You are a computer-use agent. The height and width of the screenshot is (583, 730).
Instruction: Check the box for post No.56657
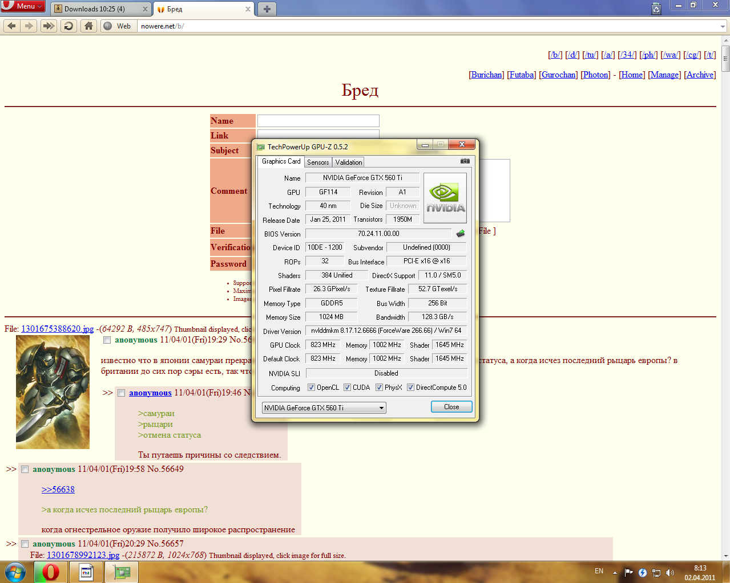click(x=25, y=544)
